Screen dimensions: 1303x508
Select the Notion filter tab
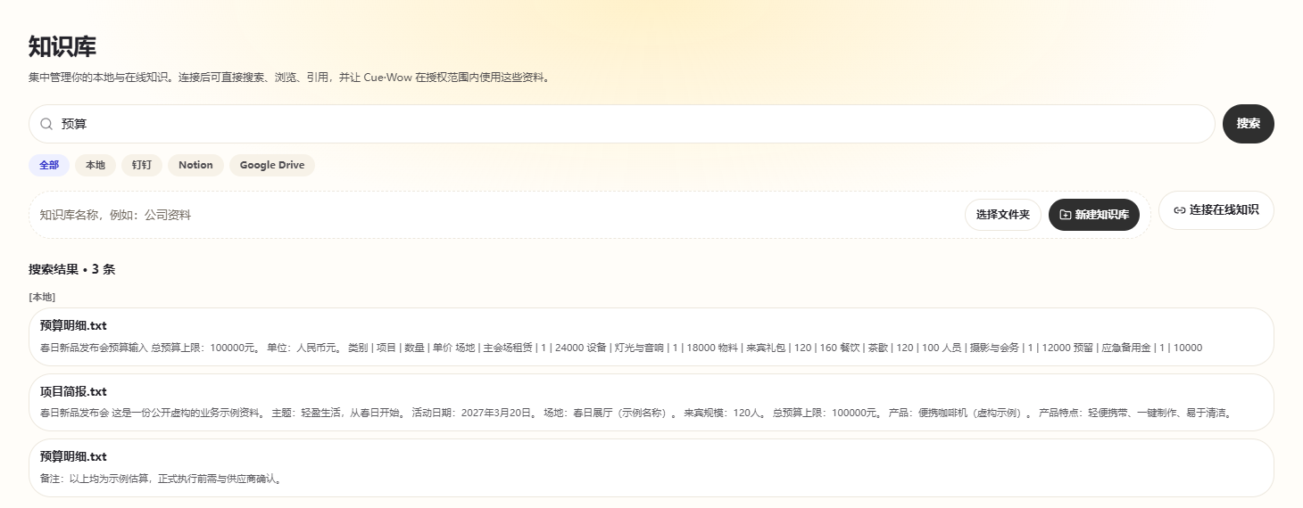[195, 165]
